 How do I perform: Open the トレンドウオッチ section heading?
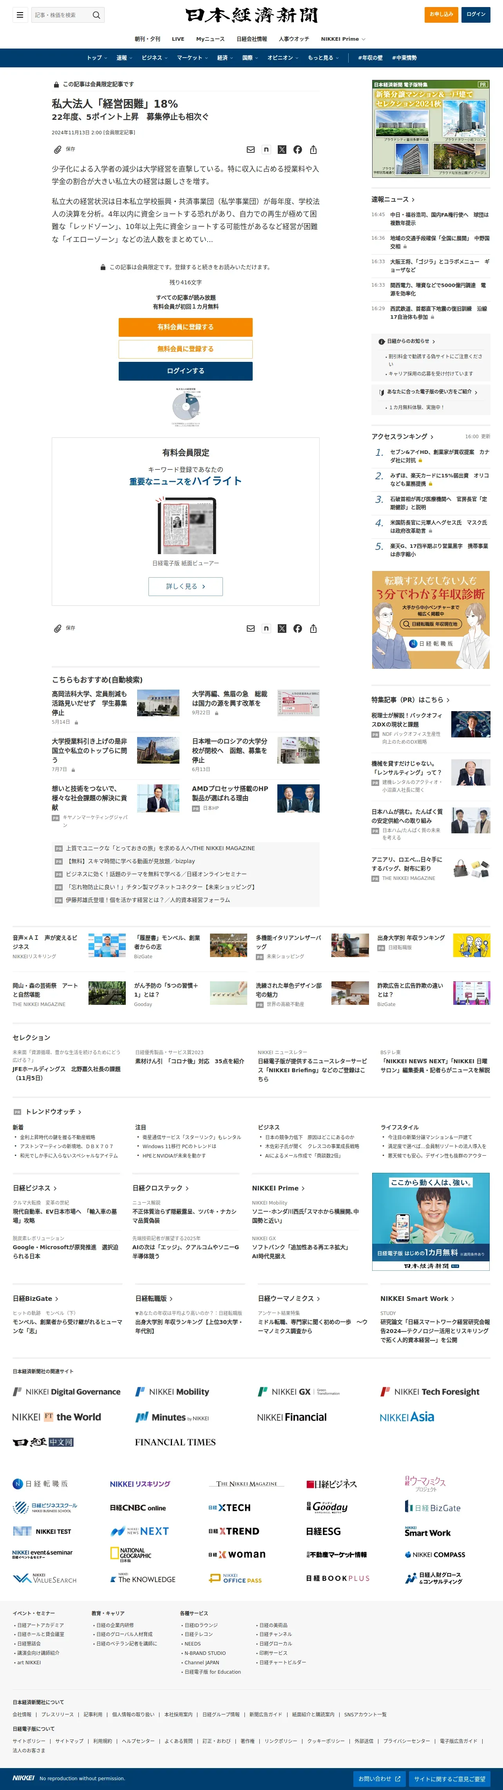54,1111
